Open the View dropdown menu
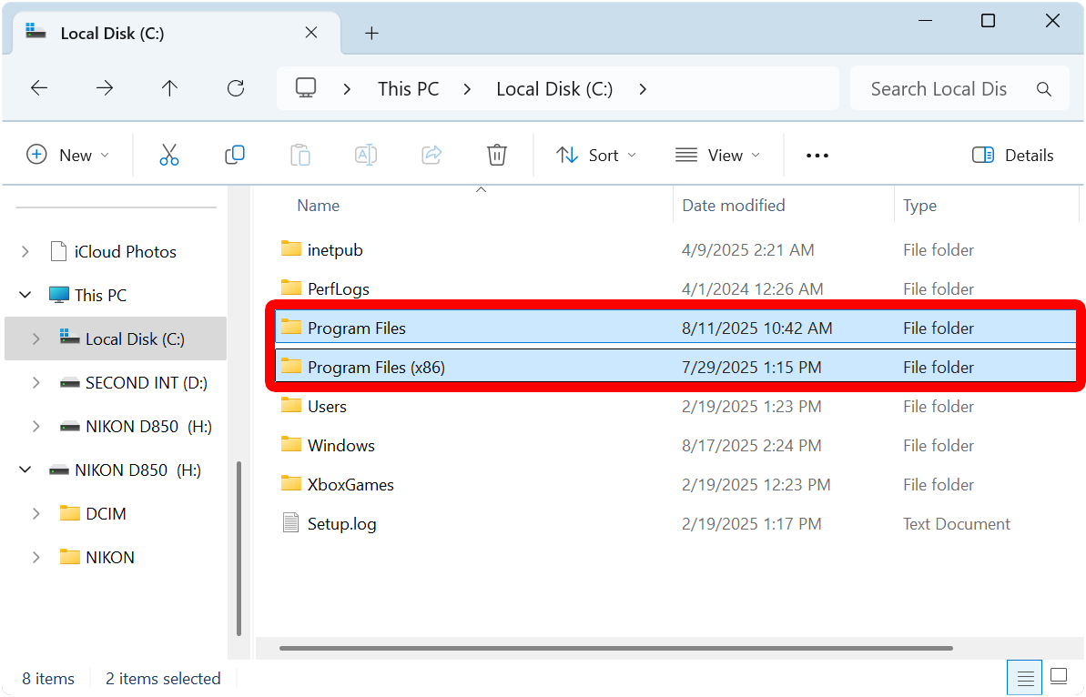Image resolution: width=1086 pixels, height=697 pixels. point(717,156)
